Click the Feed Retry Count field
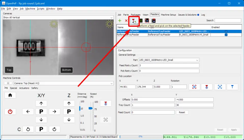Screen dimensions: 244x140 (169, 65)
